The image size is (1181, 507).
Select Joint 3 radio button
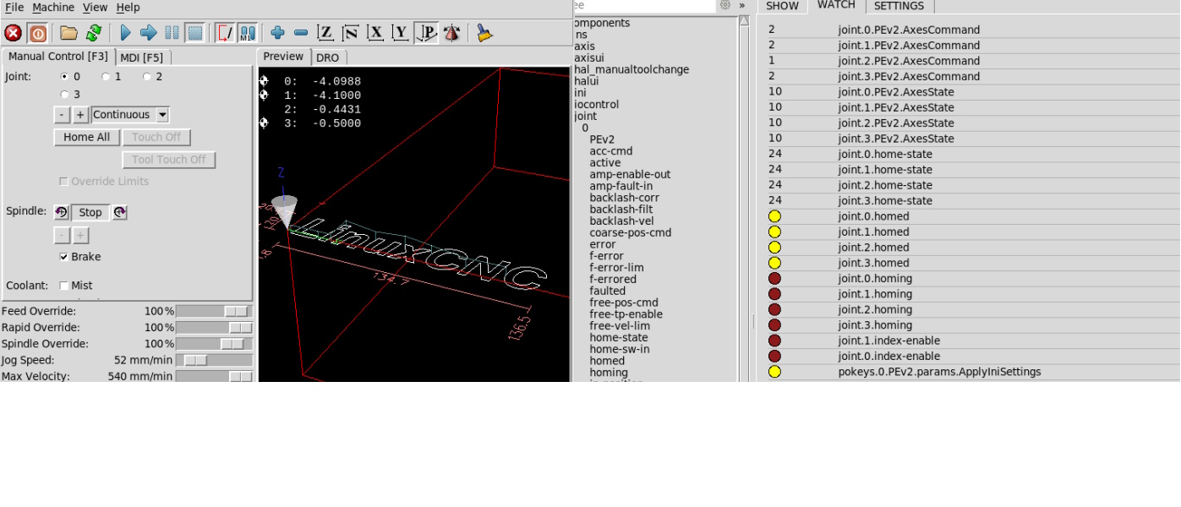click(64, 95)
